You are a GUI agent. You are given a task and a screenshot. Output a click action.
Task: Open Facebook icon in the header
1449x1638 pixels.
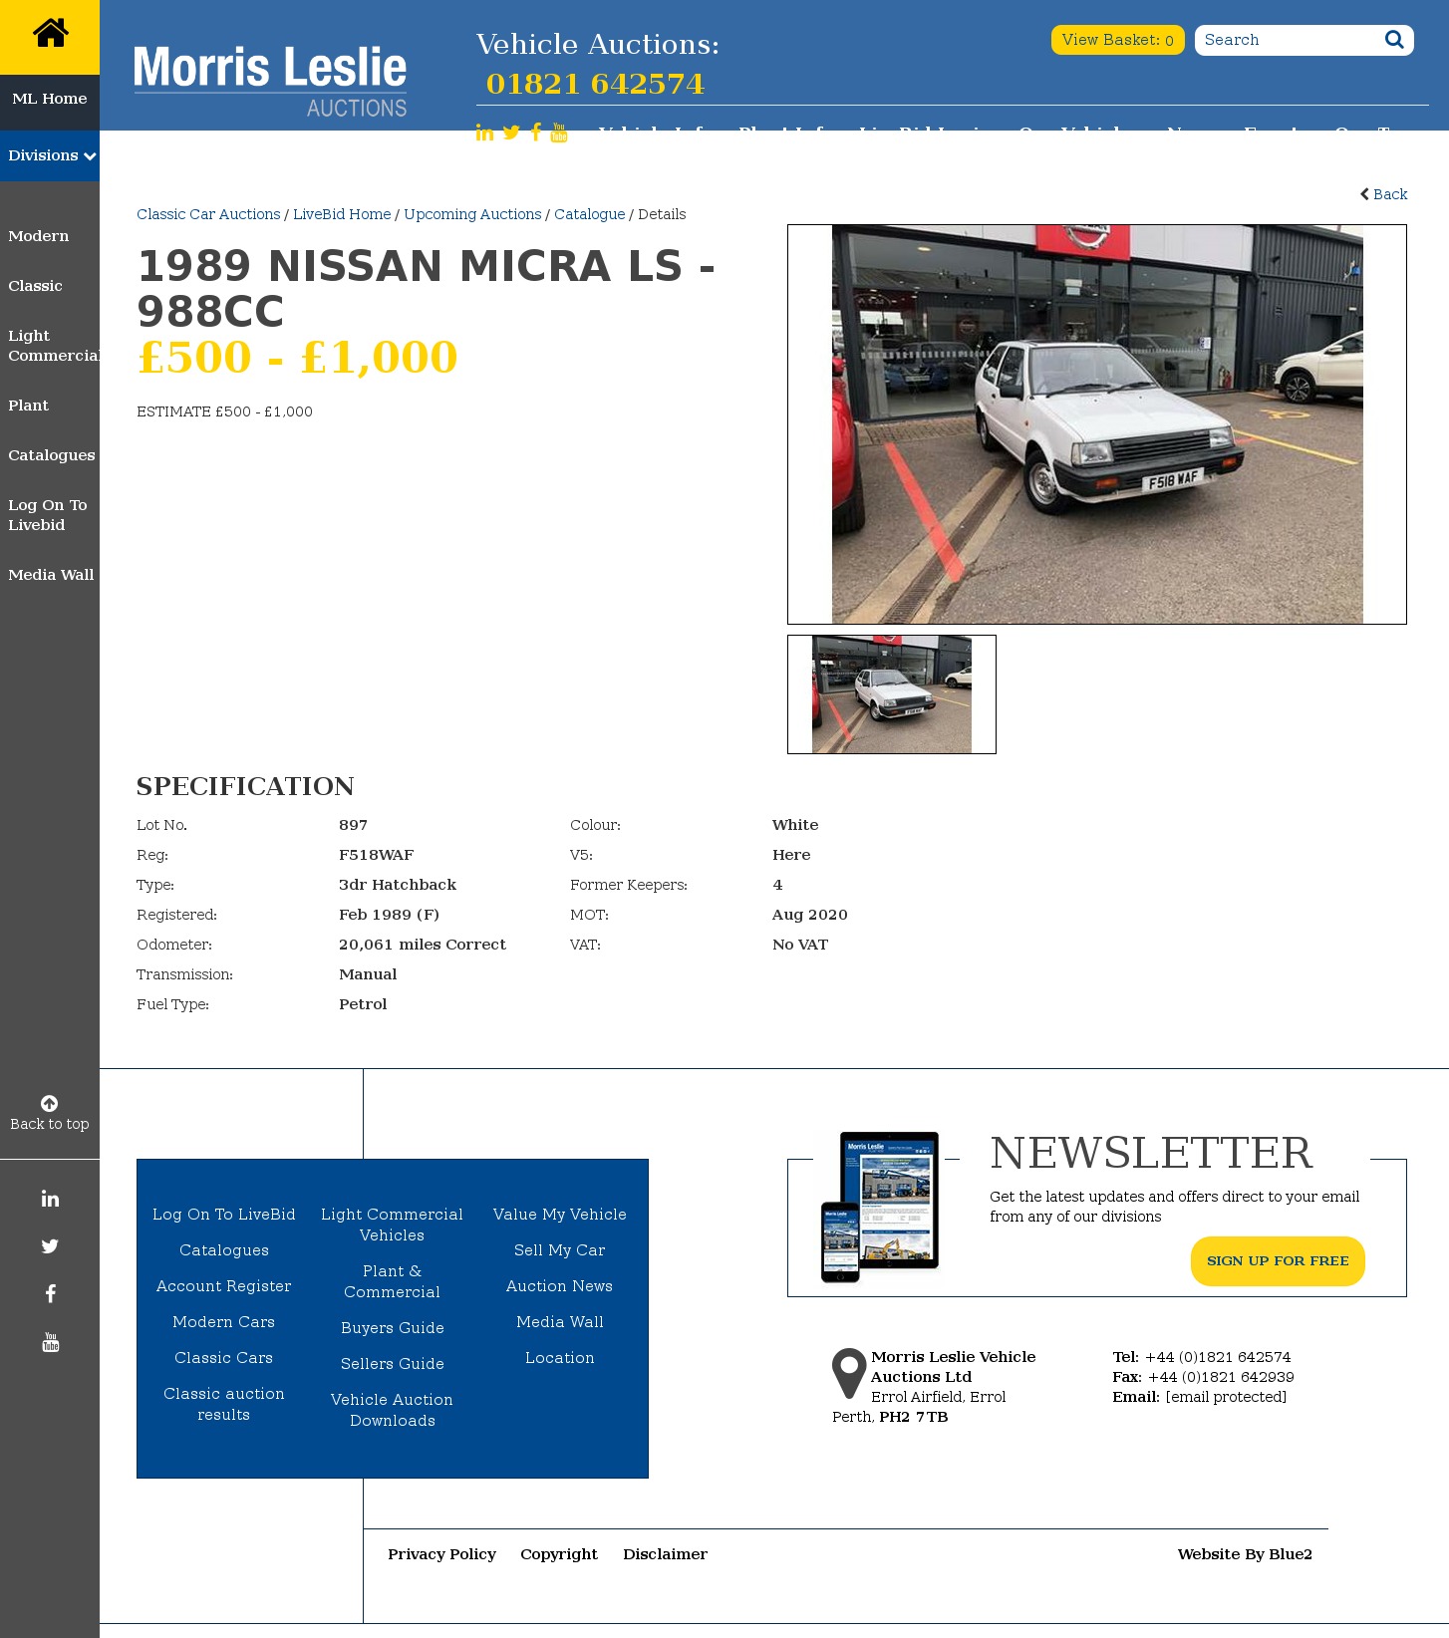tap(536, 133)
